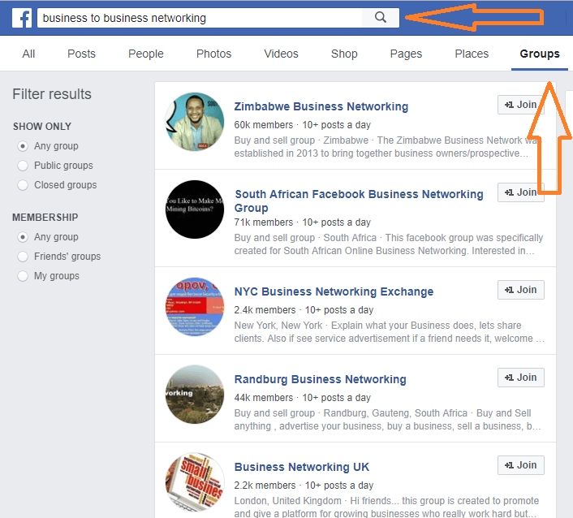Viewport: 573px width, 518px height.
Task: Click the '60k members' text
Action: coord(264,125)
